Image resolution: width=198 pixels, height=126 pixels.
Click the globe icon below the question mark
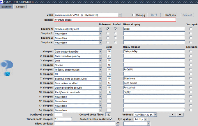8,73
